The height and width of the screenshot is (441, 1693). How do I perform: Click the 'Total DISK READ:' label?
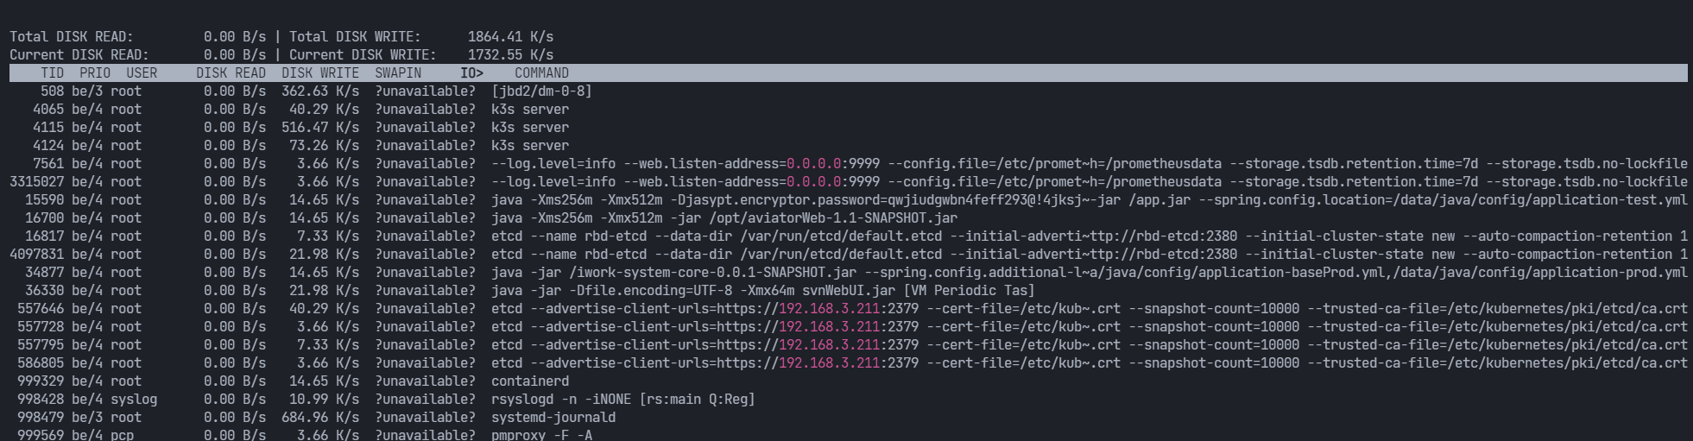[x=72, y=37]
